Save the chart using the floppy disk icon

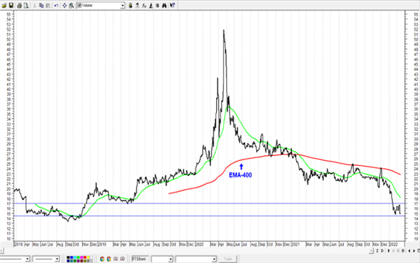(x=11, y=6)
